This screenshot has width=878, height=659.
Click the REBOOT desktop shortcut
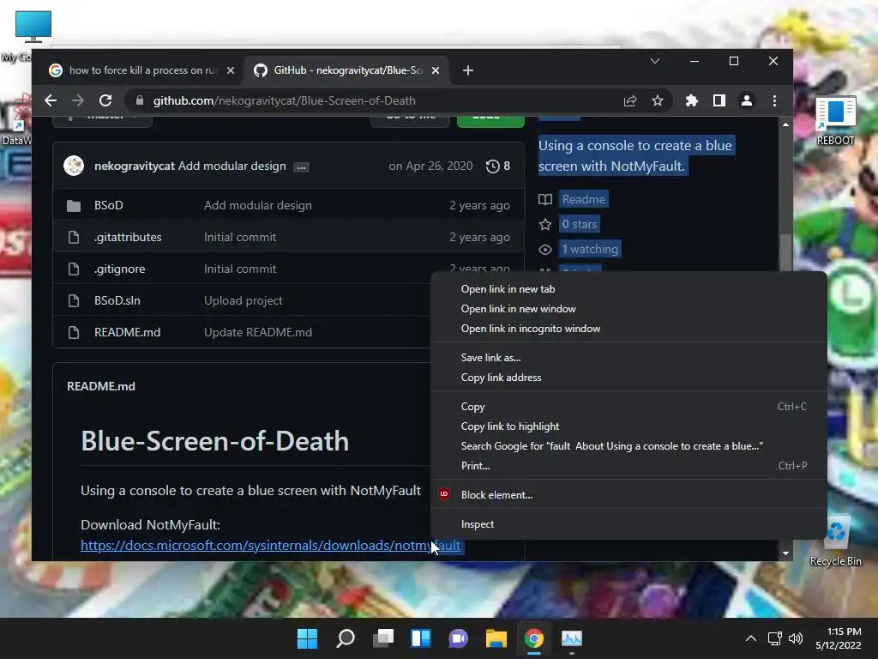[x=835, y=120]
